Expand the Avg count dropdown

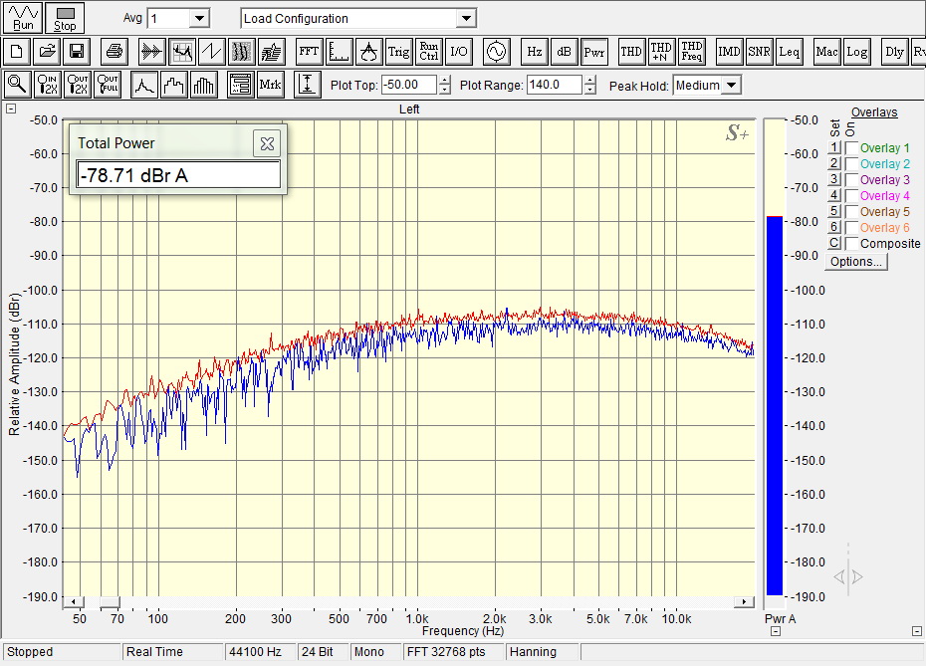[198, 18]
